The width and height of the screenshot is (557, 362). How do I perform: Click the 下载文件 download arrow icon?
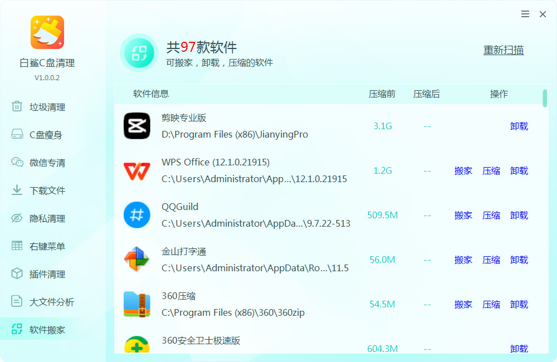(x=17, y=190)
